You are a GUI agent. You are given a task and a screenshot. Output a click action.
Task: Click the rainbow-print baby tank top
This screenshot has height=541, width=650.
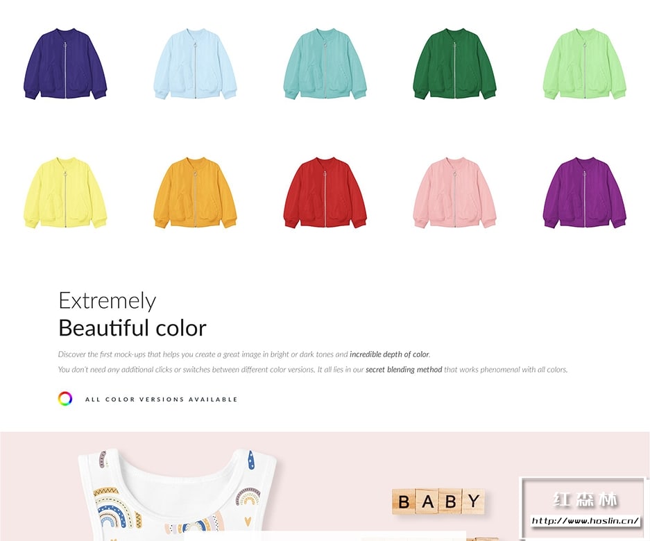pyautogui.click(x=178, y=495)
